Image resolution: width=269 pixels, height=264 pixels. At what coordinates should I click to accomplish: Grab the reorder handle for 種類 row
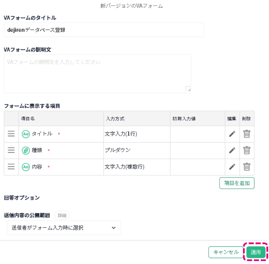pyautogui.click(x=11, y=150)
